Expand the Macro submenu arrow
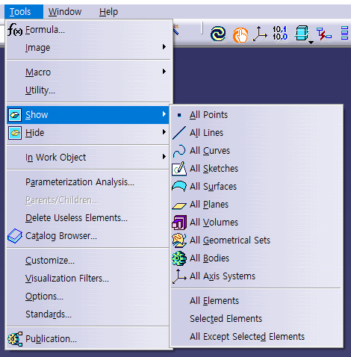The height and width of the screenshot is (357, 351). 164,72
